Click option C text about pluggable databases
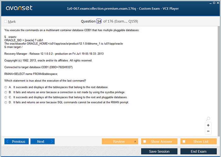 click(70, 97)
